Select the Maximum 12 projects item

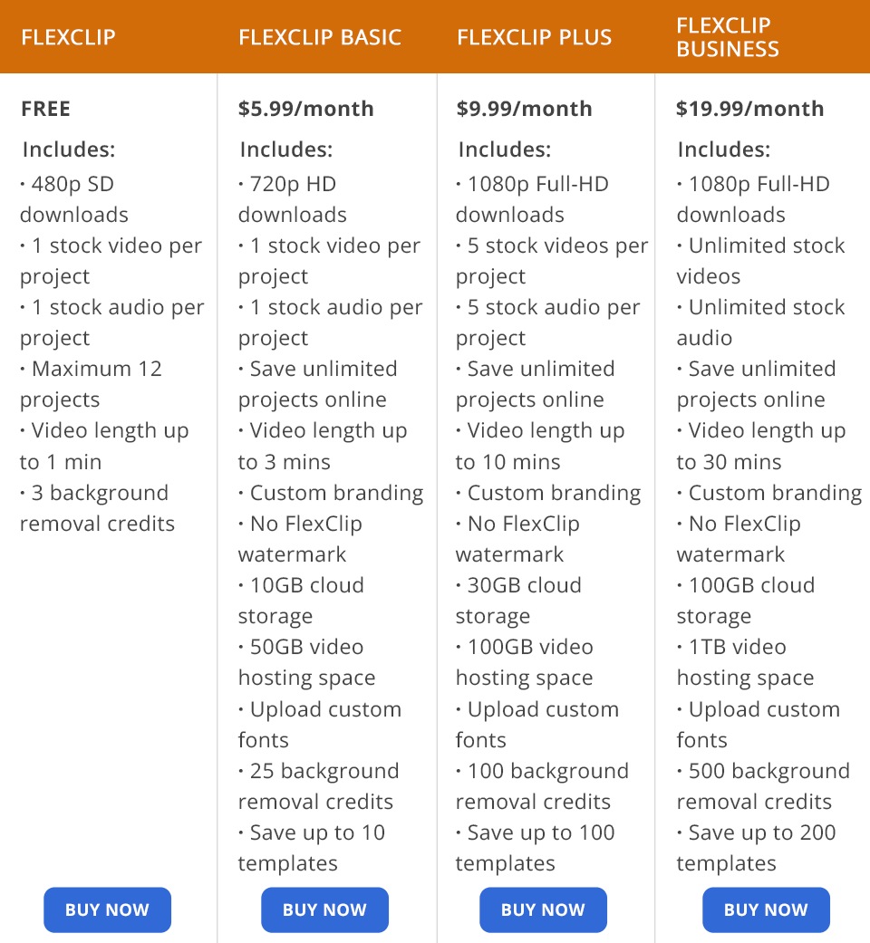(91, 384)
